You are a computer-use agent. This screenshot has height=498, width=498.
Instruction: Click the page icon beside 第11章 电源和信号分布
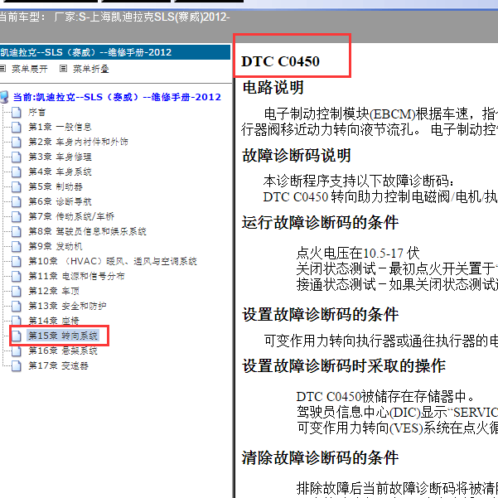(17, 276)
